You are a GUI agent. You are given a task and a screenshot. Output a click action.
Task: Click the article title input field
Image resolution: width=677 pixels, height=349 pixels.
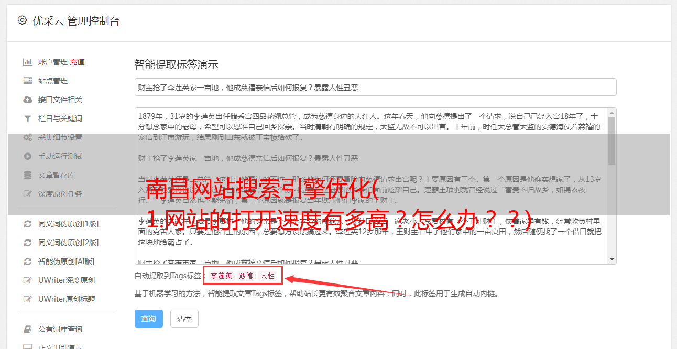375,87
